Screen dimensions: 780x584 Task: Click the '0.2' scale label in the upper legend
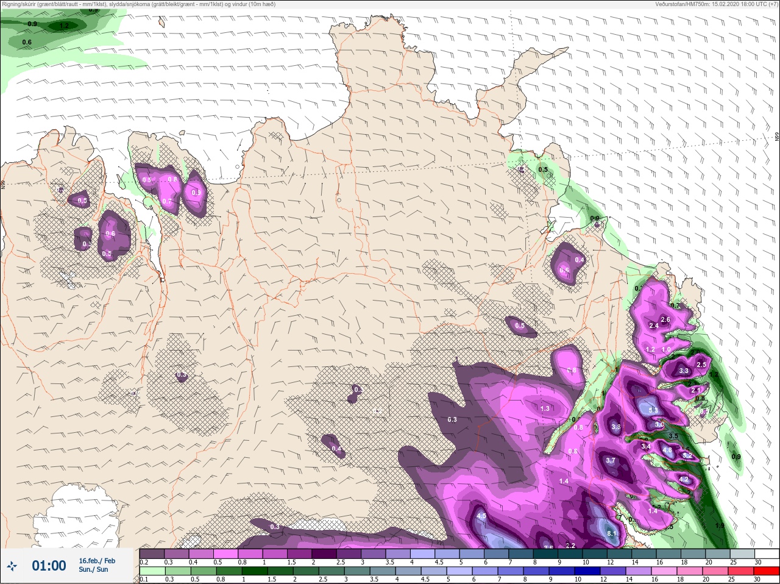(x=144, y=562)
